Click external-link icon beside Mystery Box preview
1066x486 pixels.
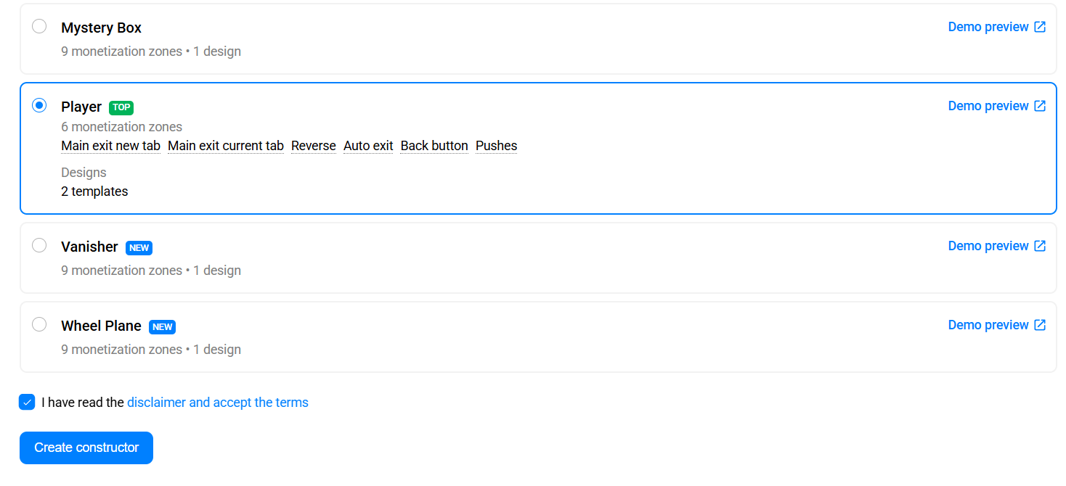(x=1040, y=27)
